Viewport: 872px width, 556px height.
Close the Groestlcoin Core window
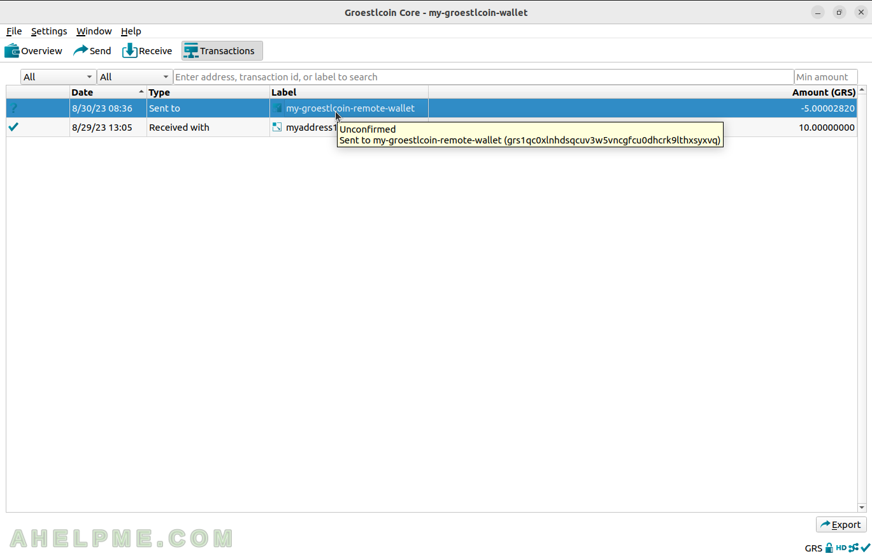pyautogui.click(x=861, y=12)
